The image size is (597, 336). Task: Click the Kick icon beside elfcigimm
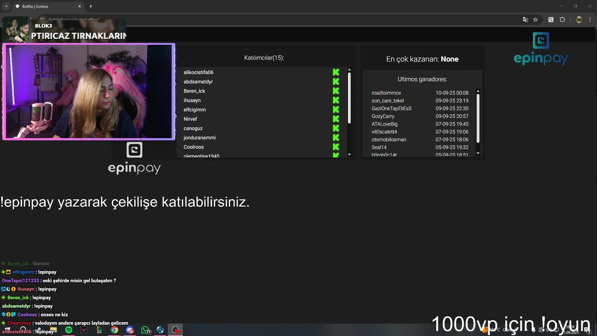pos(336,110)
